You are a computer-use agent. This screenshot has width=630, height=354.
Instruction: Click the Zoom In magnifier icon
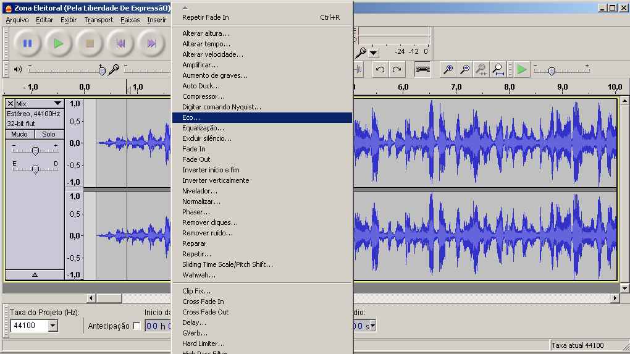pyautogui.click(x=448, y=70)
